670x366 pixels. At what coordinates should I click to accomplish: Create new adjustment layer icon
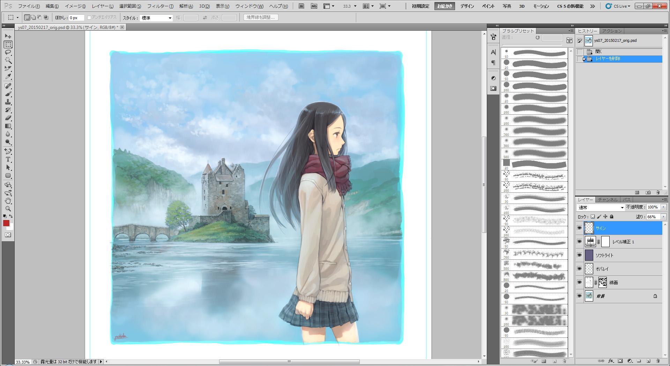[x=630, y=361]
